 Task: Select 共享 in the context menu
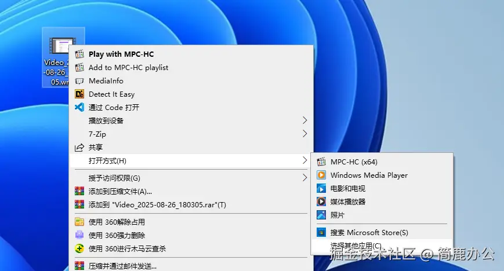click(x=191, y=148)
